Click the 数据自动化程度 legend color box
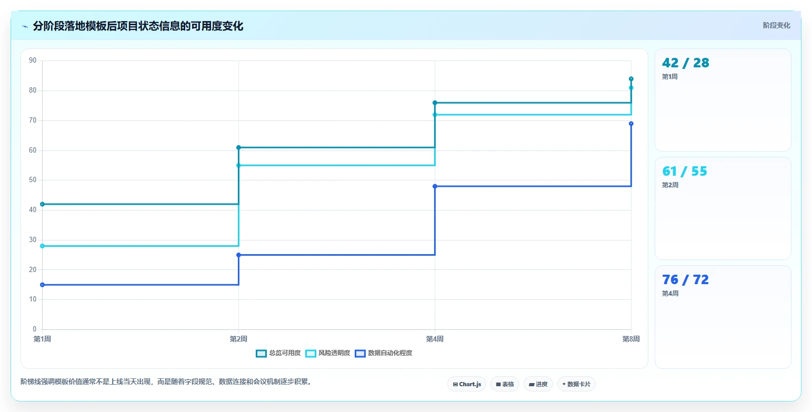812x412 pixels. click(360, 353)
